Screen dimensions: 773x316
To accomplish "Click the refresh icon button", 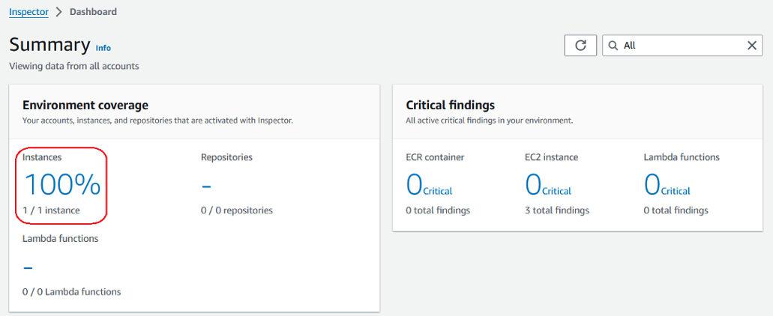I will (580, 46).
